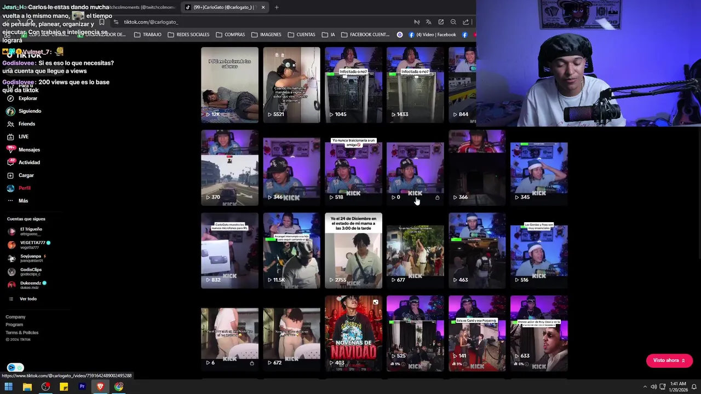701x394 pixels.
Task: Click the zoom magnifier icon in address bar
Action: (x=453, y=22)
